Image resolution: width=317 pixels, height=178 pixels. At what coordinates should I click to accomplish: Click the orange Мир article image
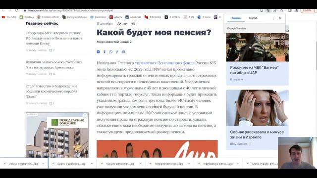coord(157,149)
